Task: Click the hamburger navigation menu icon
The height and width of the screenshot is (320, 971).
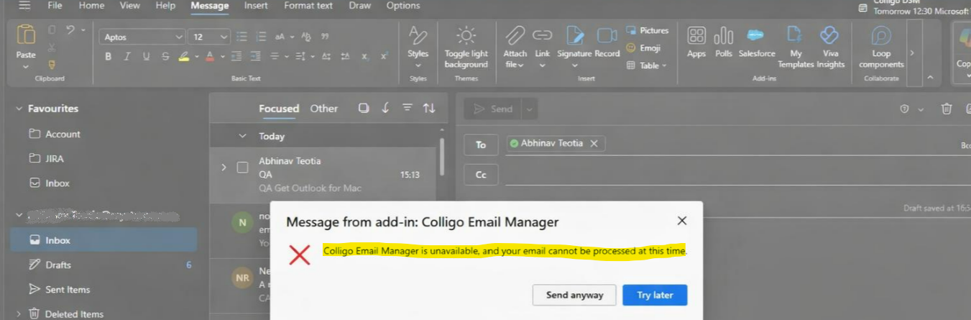Action: [24, 6]
